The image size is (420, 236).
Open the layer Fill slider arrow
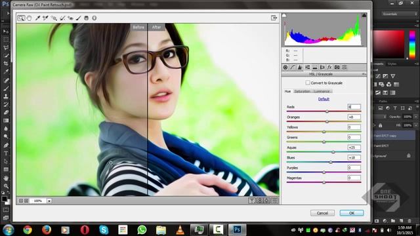point(415,125)
